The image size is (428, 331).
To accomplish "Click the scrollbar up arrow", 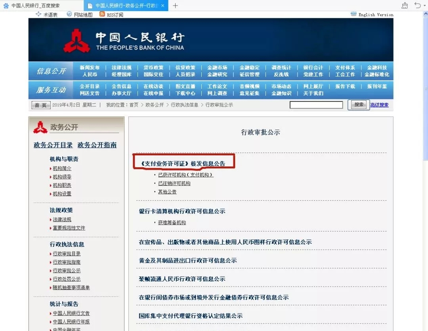I will [426, 13].
